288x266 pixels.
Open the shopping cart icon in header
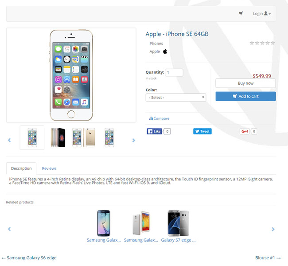[241, 13]
